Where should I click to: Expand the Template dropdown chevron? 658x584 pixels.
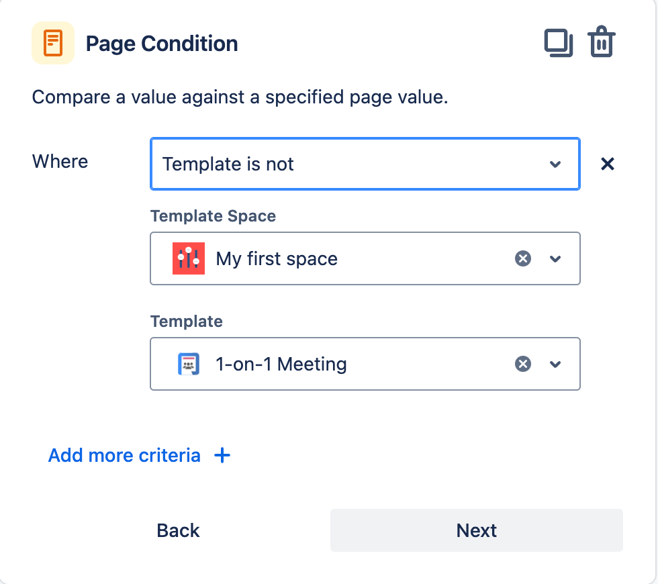coord(555,364)
